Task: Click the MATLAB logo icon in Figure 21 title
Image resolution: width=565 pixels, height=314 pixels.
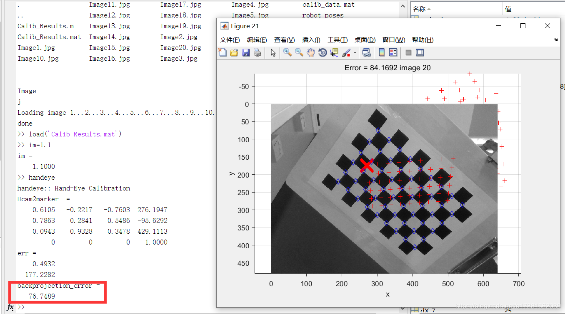Action: (x=224, y=26)
